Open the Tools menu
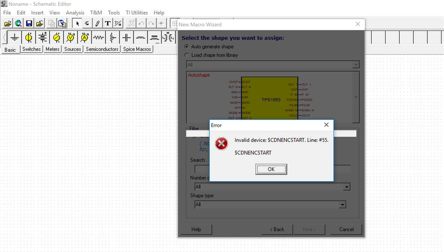This screenshot has height=252, width=444. pyautogui.click(x=114, y=13)
